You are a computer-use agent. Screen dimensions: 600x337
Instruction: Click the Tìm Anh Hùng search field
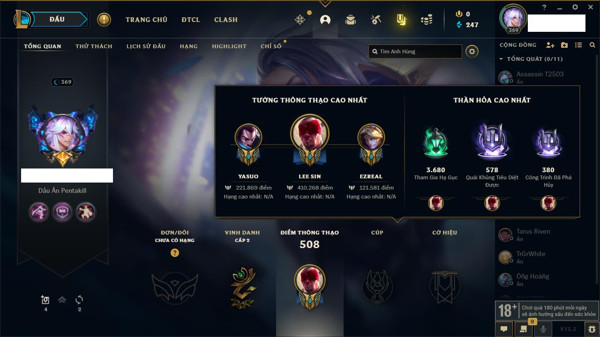[415, 51]
